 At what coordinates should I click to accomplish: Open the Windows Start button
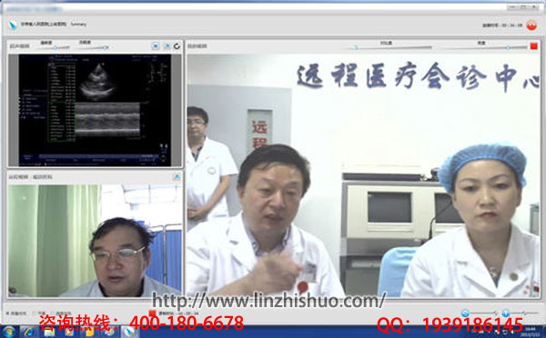point(9,332)
